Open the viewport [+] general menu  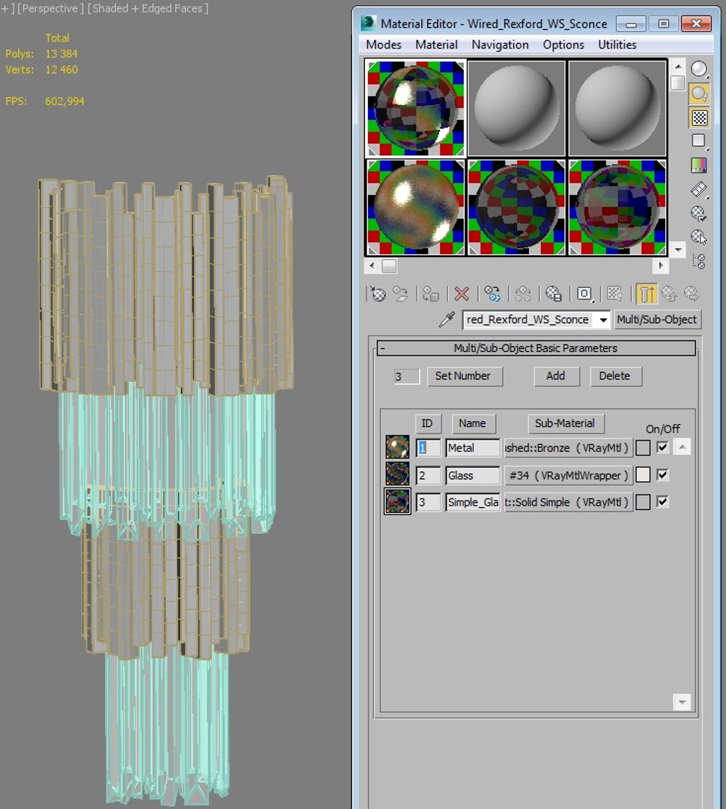[7, 8]
